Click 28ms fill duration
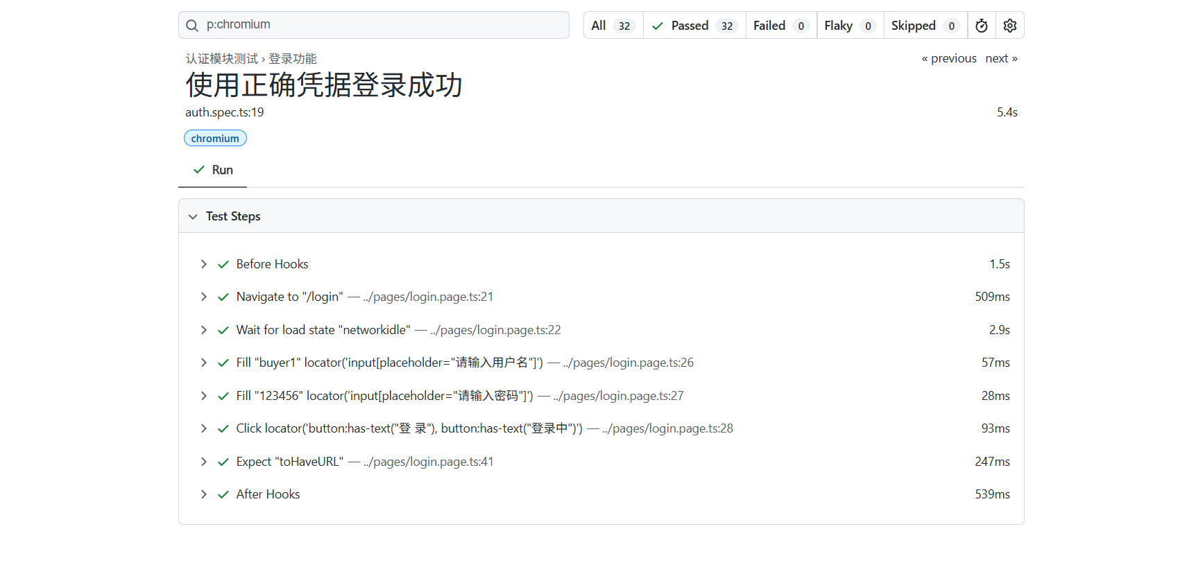The image size is (1180, 583). click(996, 396)
